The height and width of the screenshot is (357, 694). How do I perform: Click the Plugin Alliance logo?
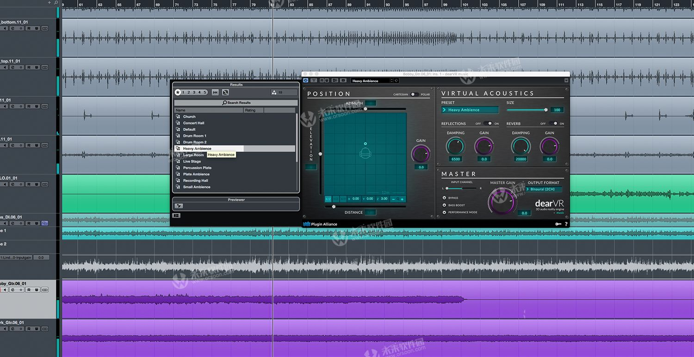(320, 224)
